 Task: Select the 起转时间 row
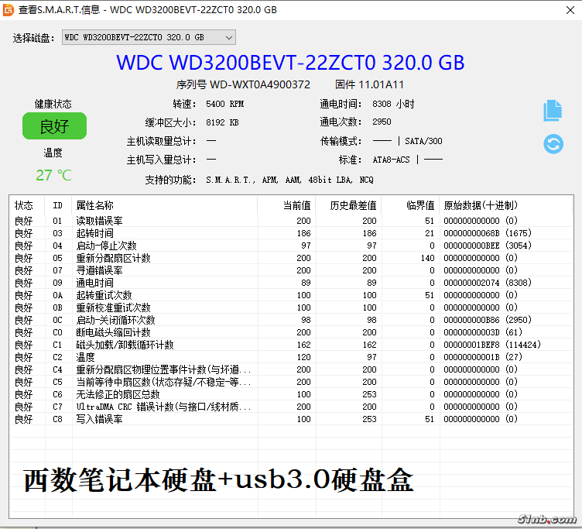[x=291, y=233]
